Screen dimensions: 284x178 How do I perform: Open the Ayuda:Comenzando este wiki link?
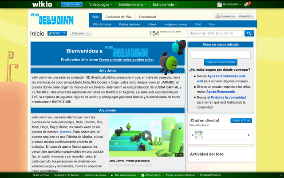221,78
